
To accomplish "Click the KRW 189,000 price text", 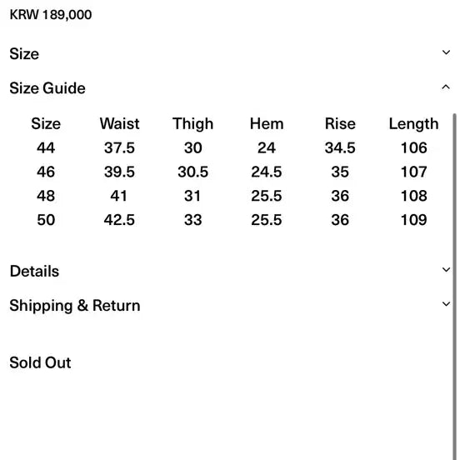I will point(51,15).
